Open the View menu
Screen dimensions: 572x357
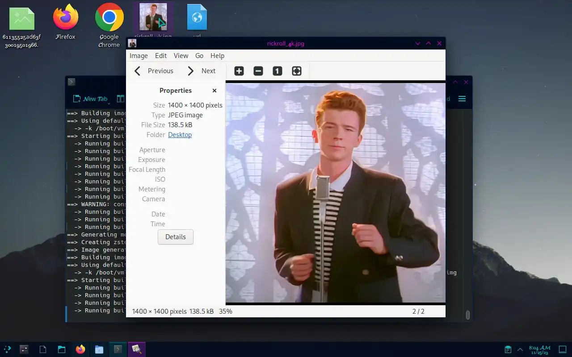click(x=181, y=56)
